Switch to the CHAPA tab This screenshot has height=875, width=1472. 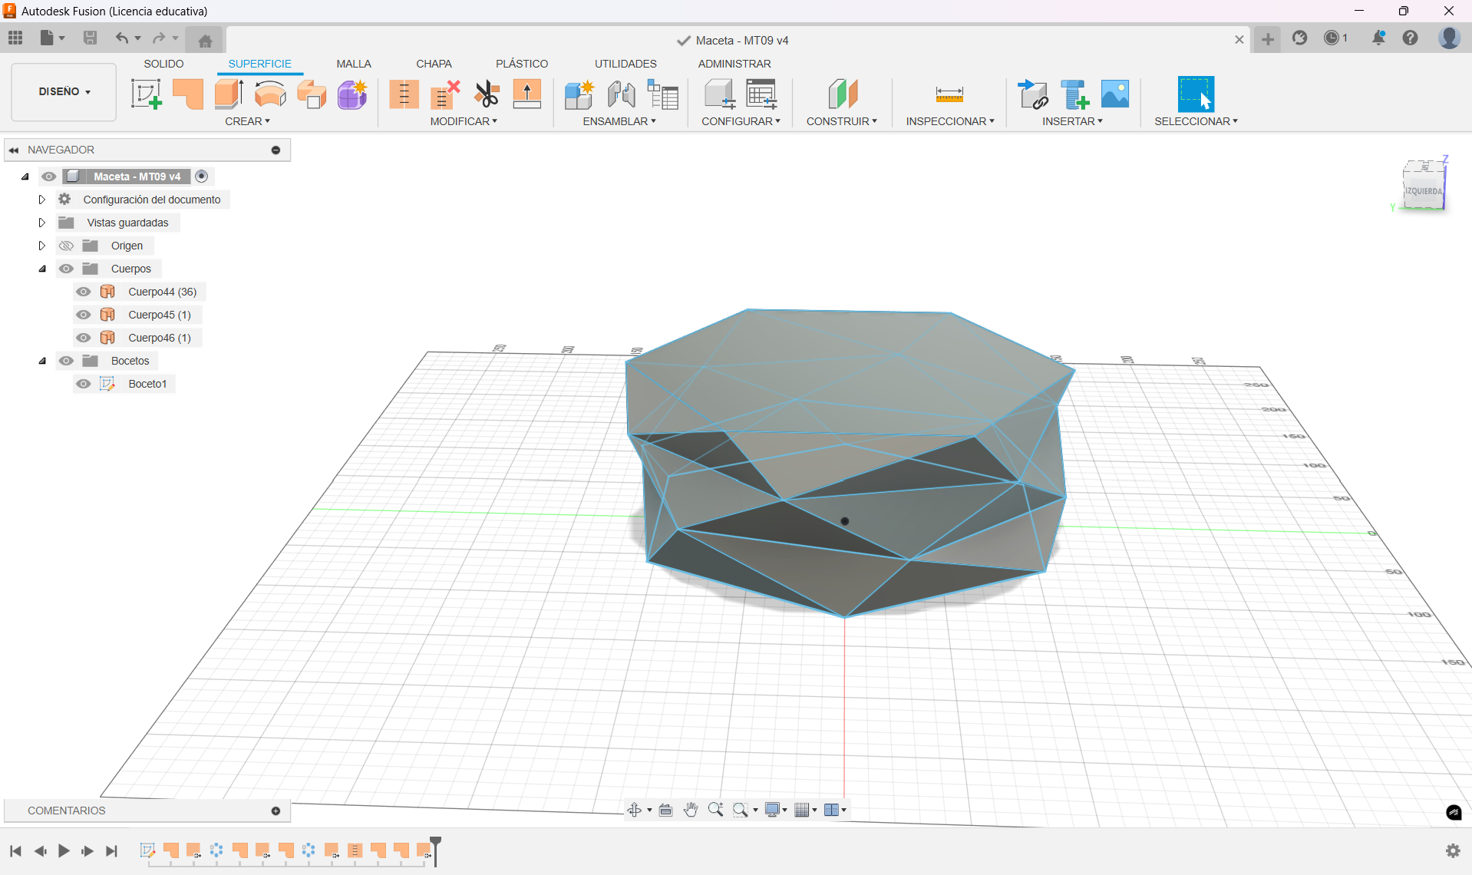(434, 64)
